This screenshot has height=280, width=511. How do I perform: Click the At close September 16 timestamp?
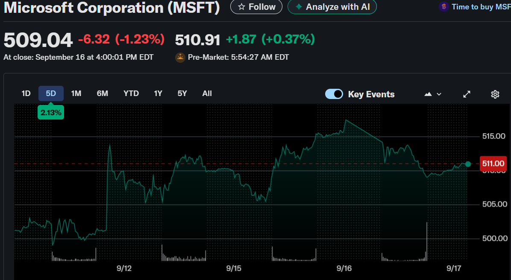pos(79,57)
